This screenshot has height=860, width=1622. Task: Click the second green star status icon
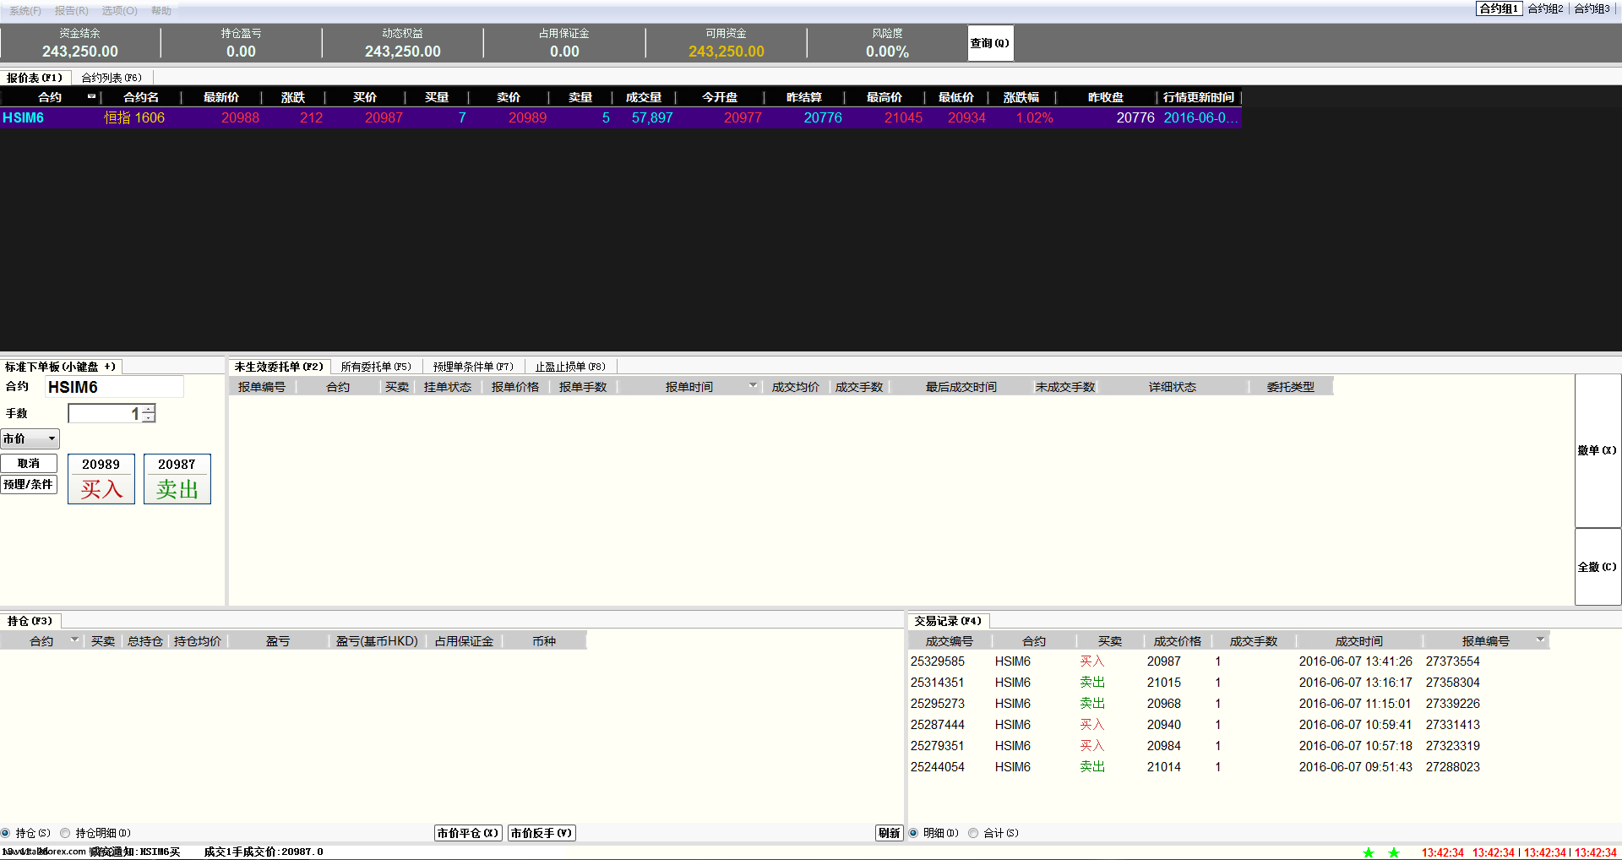pyautogui.click(x=1394, y=852)
